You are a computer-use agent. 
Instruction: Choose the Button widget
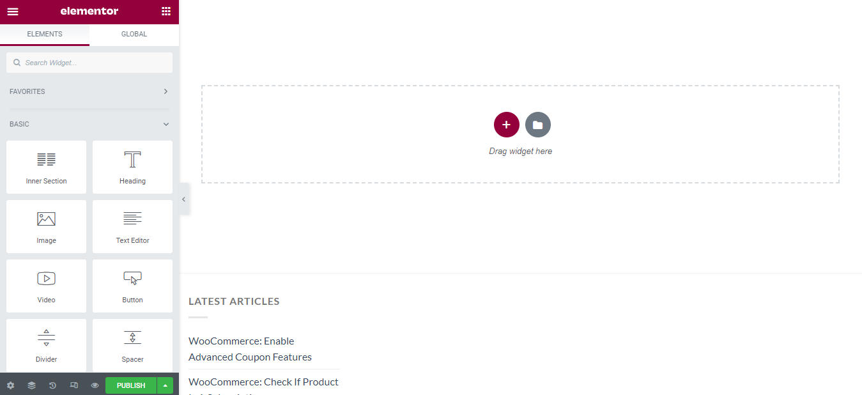(132, 286)
